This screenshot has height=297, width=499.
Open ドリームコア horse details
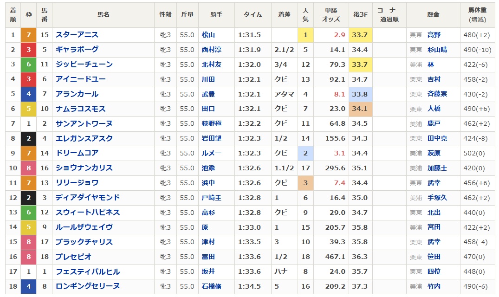point(77,153)
